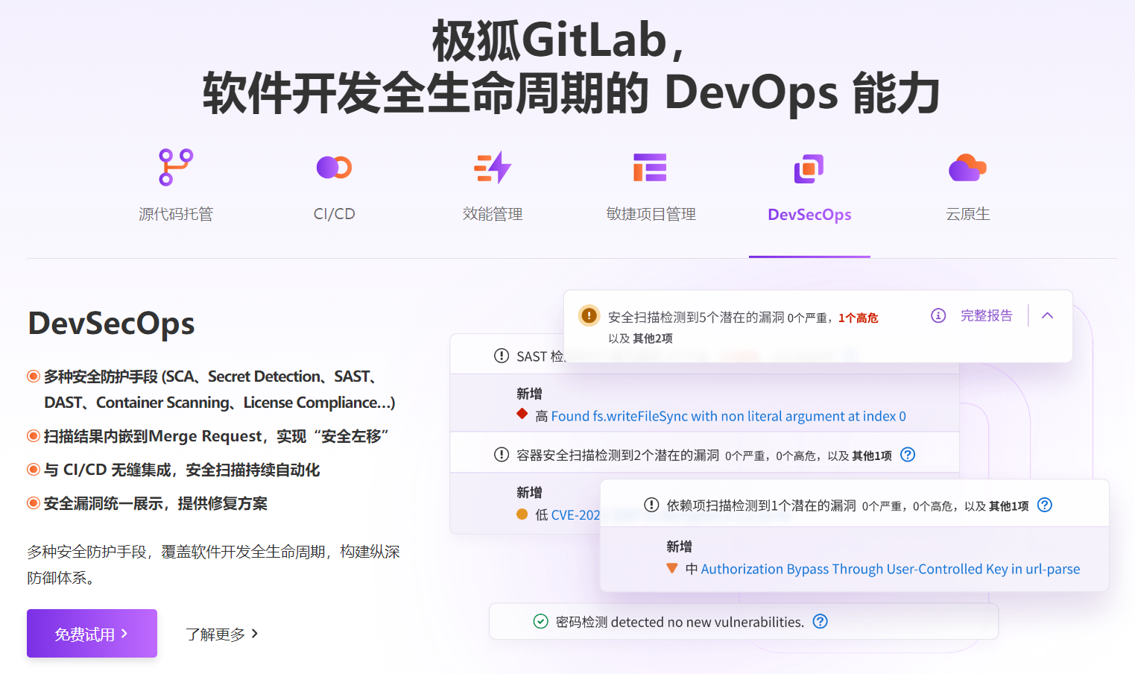
Task: Click the 效能管理 lightning icon
Action: point(493,167)
